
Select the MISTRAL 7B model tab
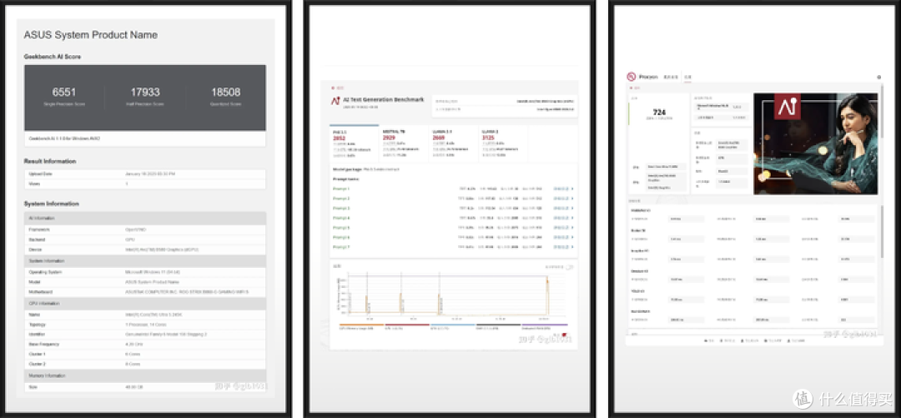point(404,143)
